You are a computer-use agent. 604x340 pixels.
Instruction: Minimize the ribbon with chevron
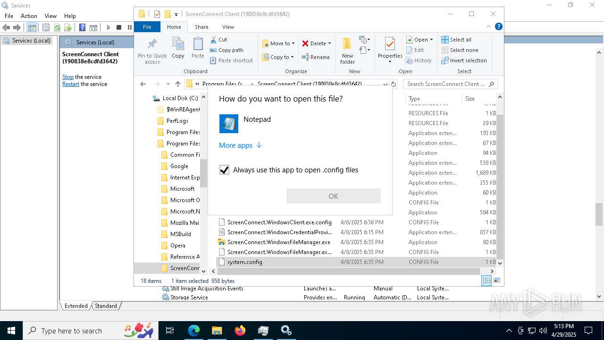click(488, 27)
